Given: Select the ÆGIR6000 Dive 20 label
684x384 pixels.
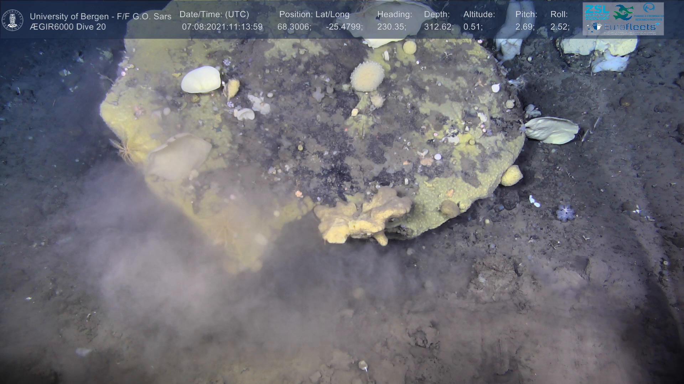Looking at the screenshot, I should click(68, 27).
